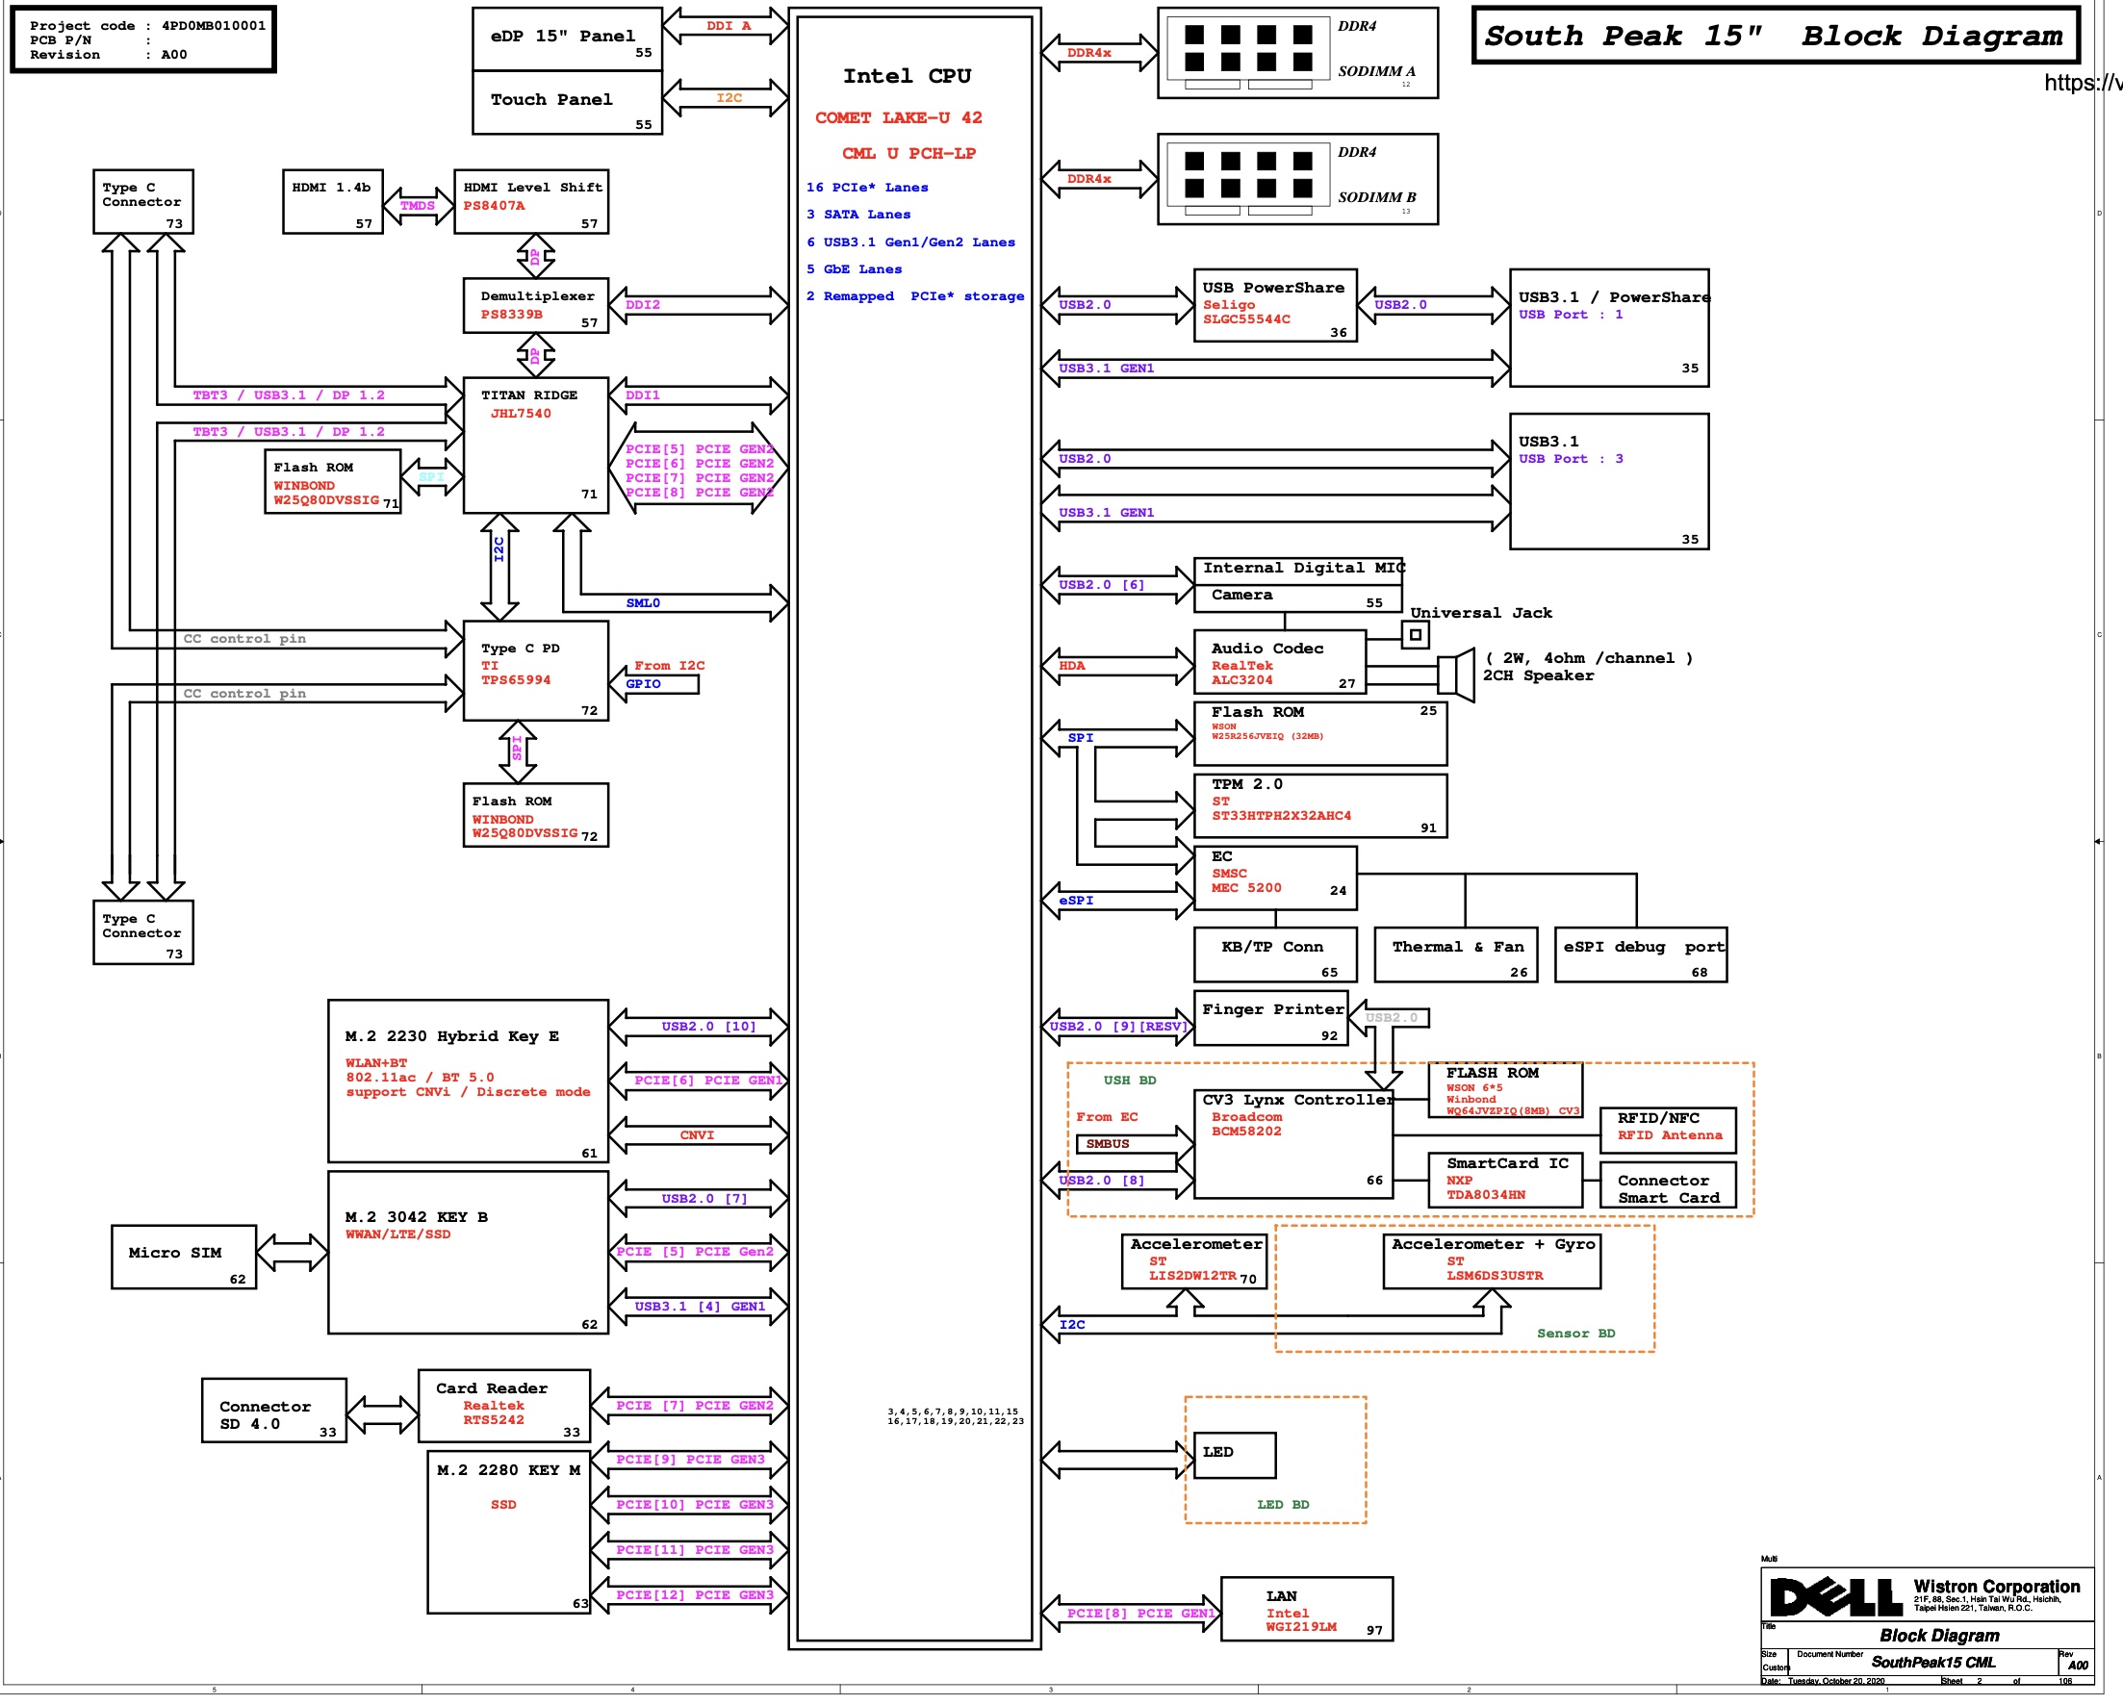Select the CV3 Lynx Controller block
The height and width of the screenshot is (1705, 2123).
(x=1292, y=1144)
